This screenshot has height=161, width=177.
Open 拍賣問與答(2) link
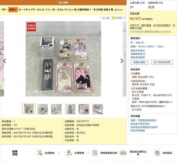point(138,54)
